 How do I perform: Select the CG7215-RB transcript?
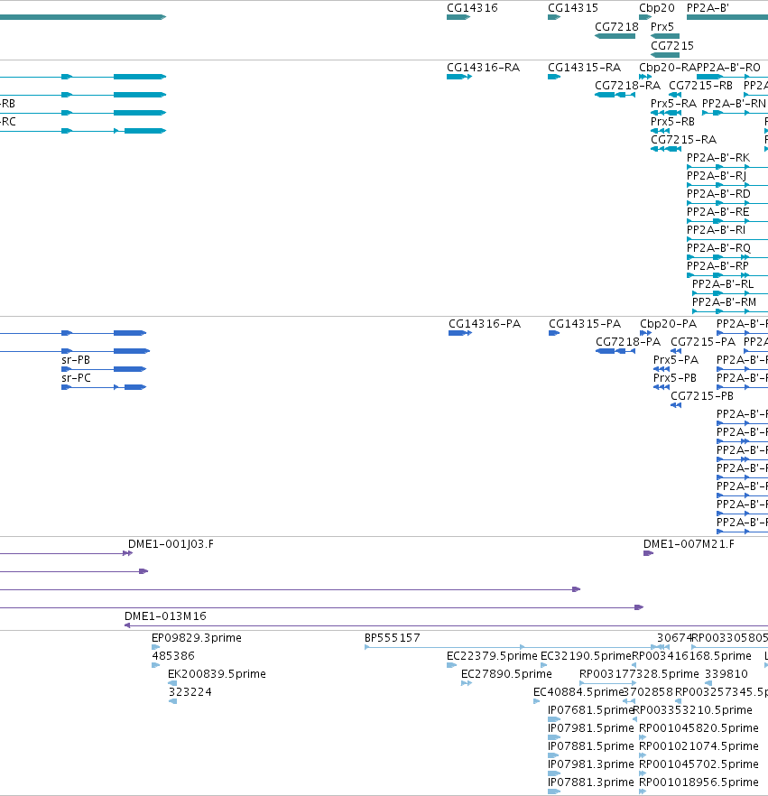675,95
